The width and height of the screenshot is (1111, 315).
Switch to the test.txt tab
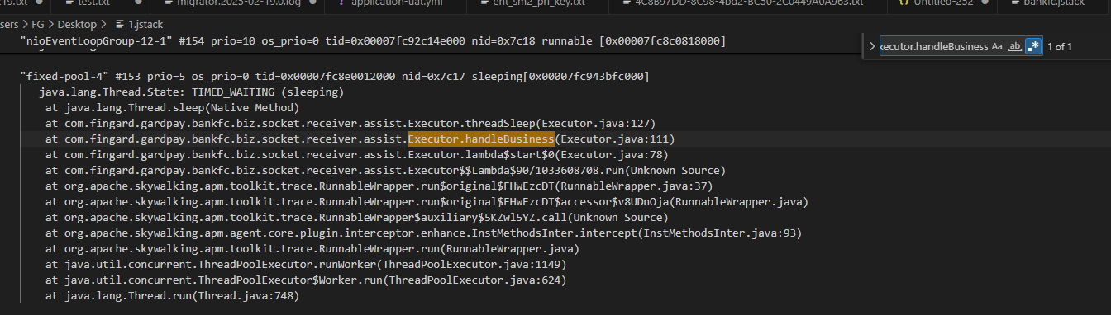point(93,3)
